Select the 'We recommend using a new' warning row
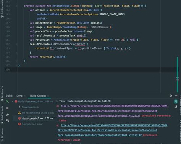The height and width of the screenshot is (144, 181). click(x=33, y=113)
